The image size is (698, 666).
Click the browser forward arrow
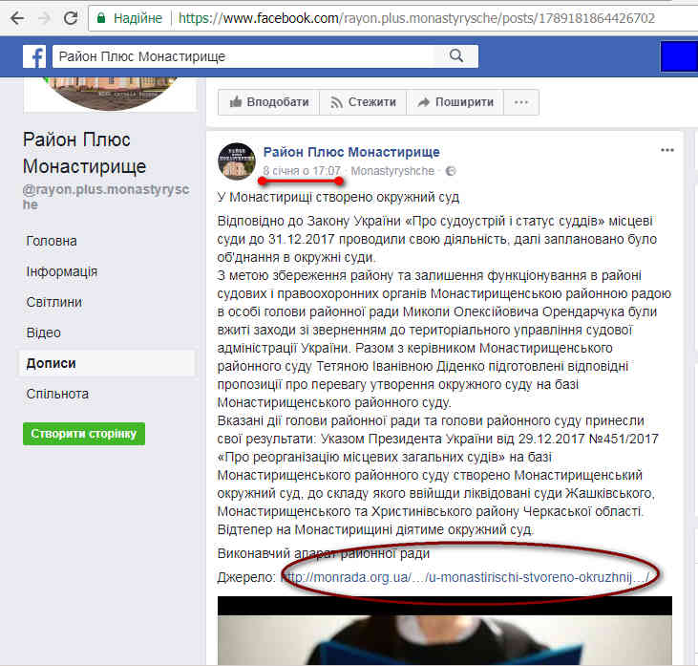44,18
